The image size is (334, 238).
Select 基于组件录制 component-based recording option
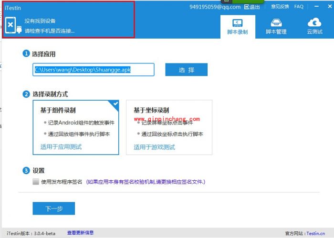[76, 127]
